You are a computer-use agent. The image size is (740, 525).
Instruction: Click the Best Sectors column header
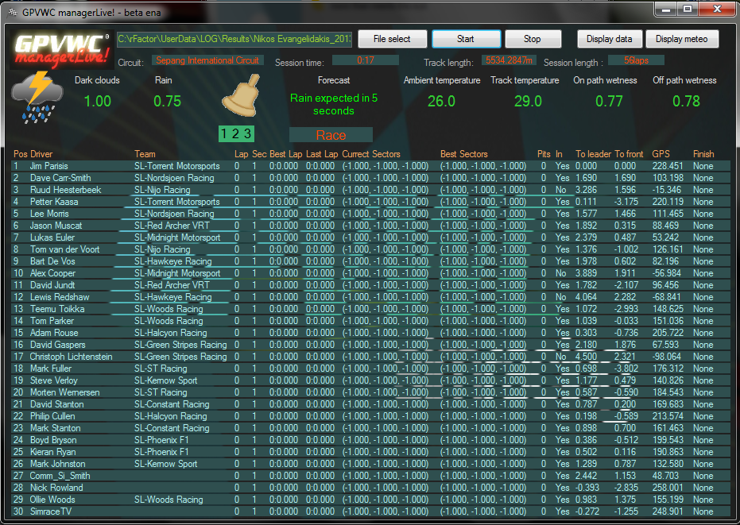point(464,154)
